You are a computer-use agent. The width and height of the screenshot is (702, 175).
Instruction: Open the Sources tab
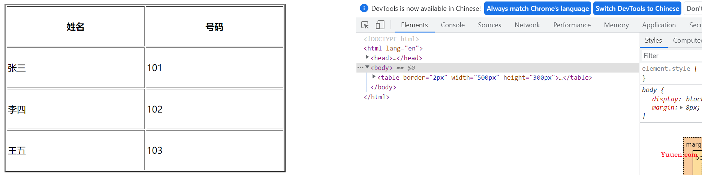[489, 25]
